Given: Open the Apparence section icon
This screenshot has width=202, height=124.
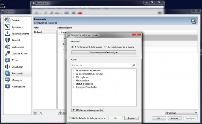Looking at the screenshot, I should click(x=7, y=27).
